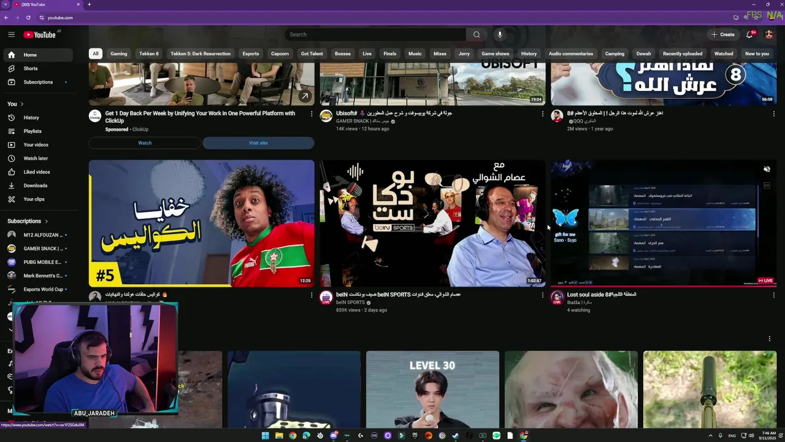The image size is (785, 442).
Task: Select the Capcom filter chip
Action: coord(280,53)
